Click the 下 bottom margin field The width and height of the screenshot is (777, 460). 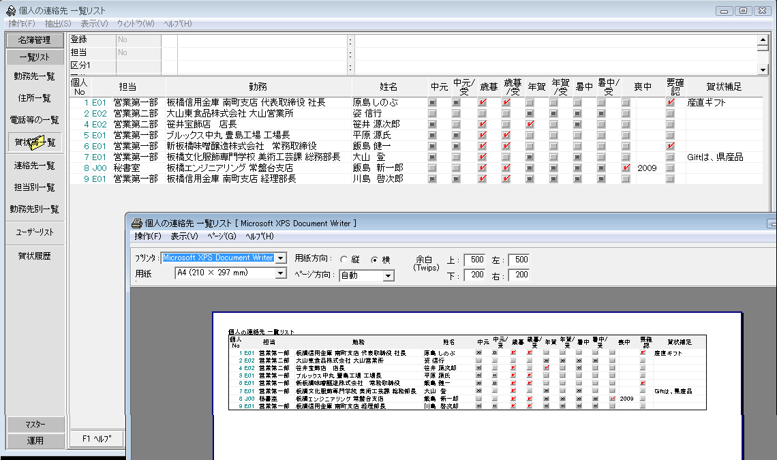click(x=475, y=275)
